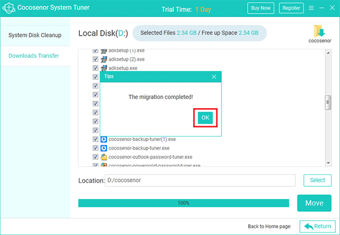The image size is (340, 235).
Task: Click the Move button
Action: [x=314, y=203]
